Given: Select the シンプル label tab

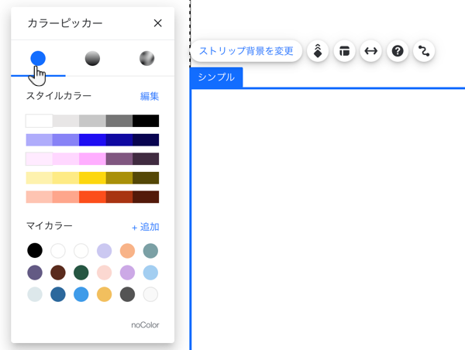Looking at the screenshot, I should (216, 77).
